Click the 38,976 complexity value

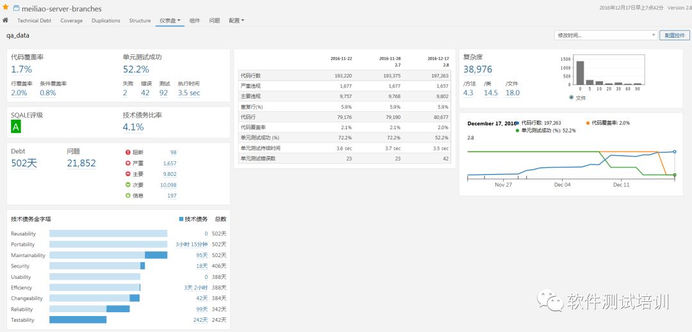pos(477,69)
